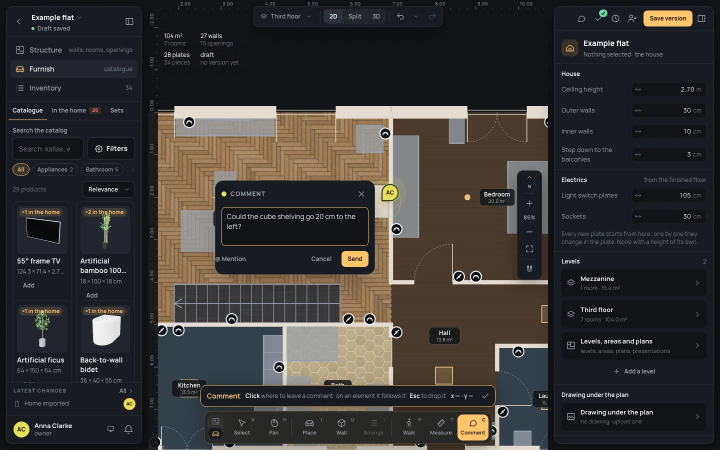Pick the Wall tool
720x450 pixels.
coord(341,427)
